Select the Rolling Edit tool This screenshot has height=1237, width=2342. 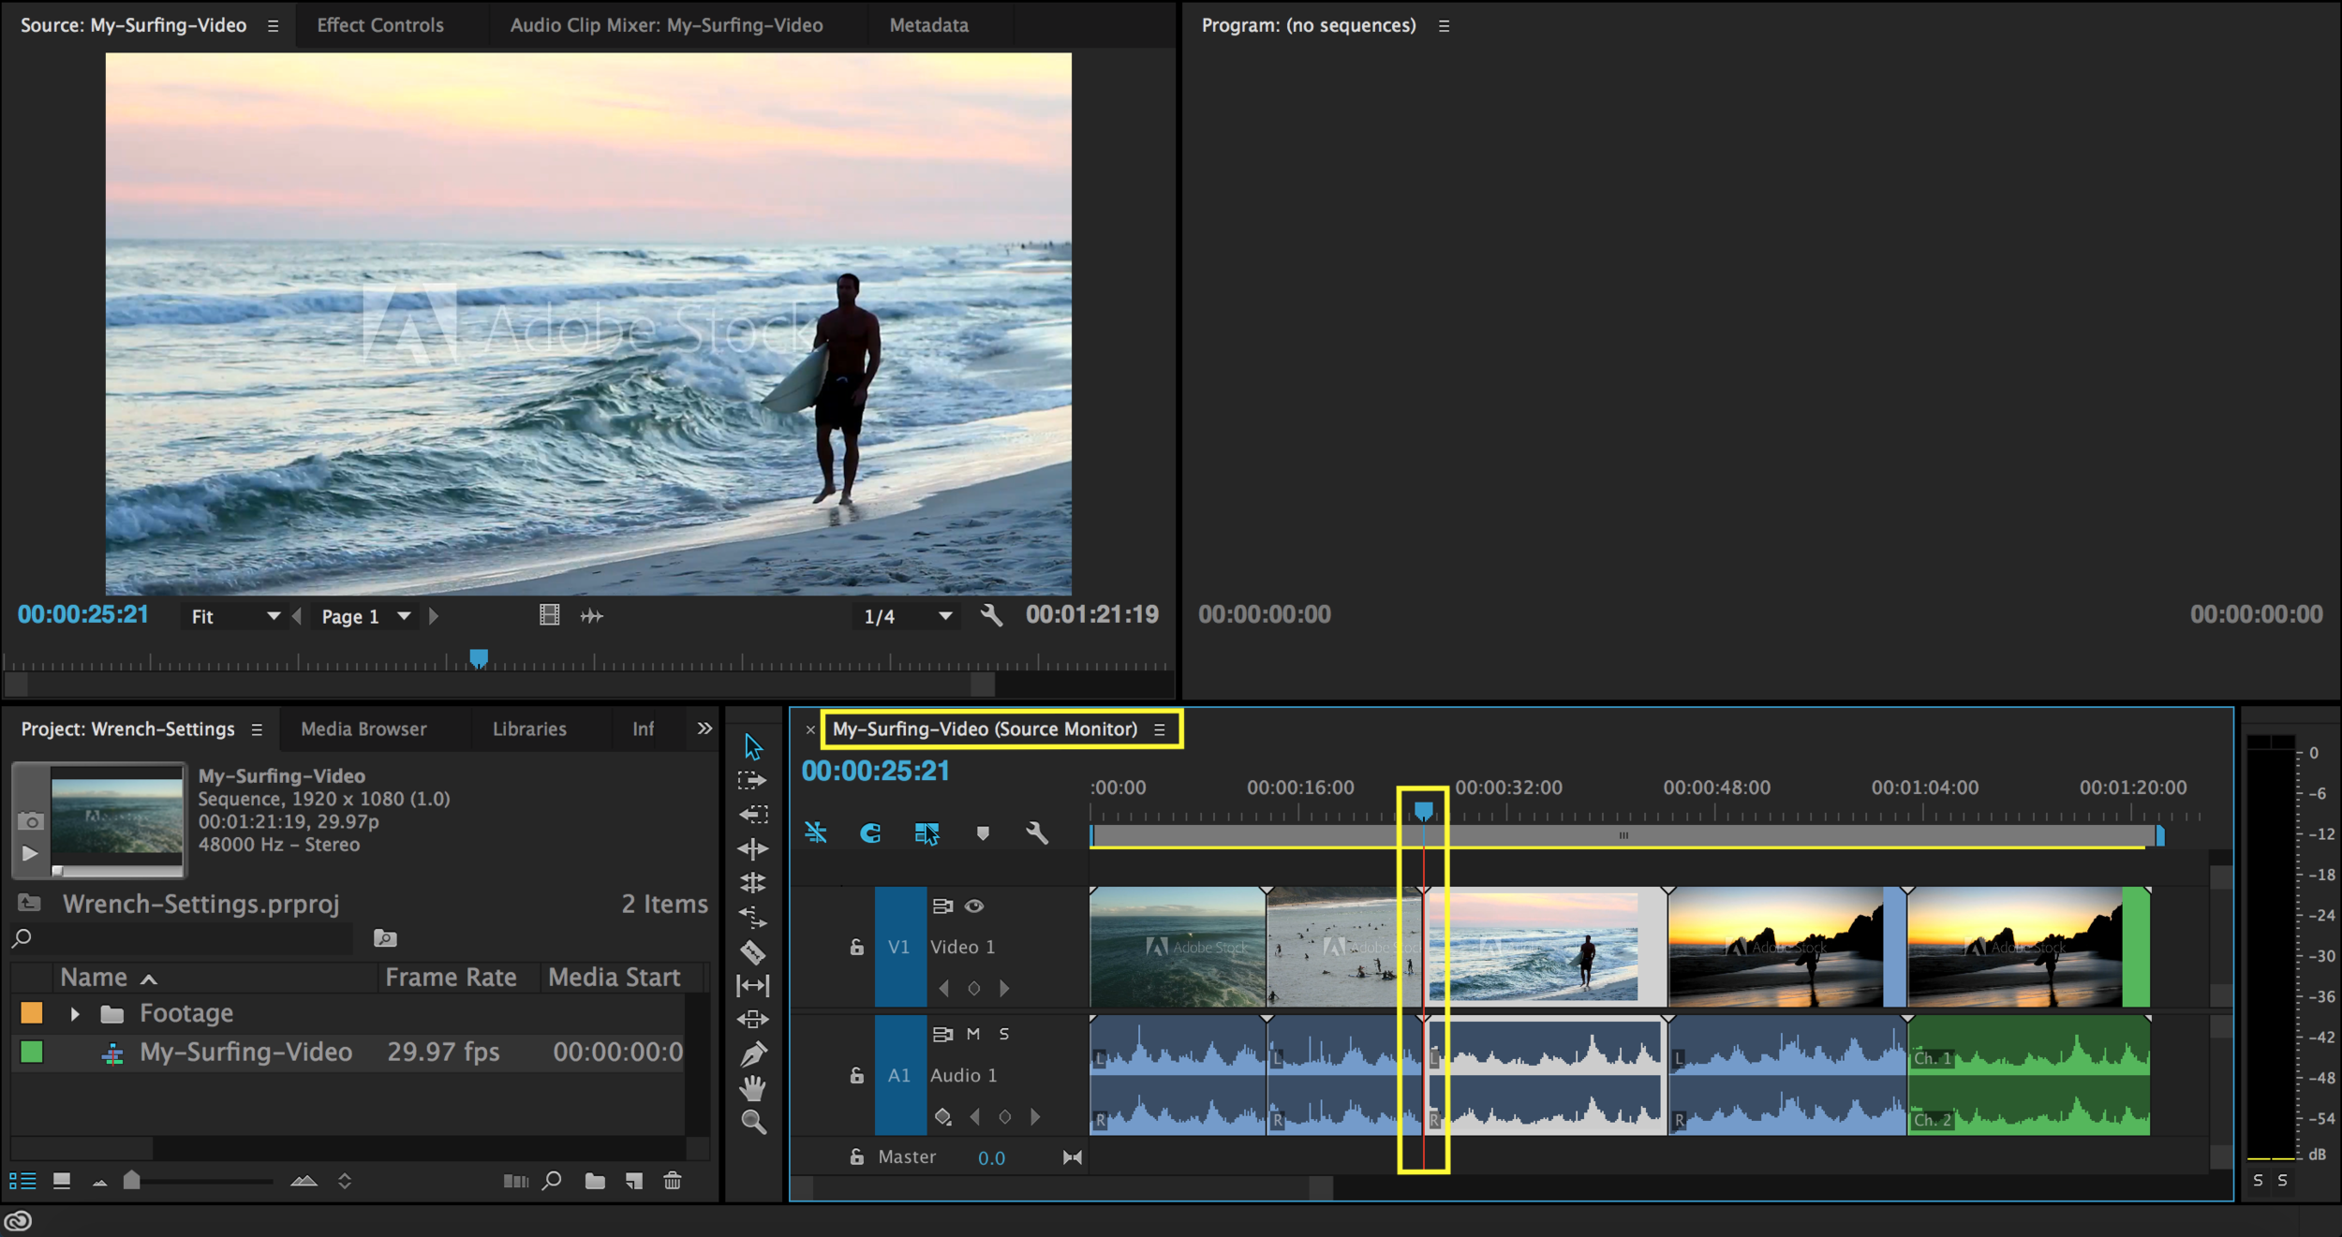tap(753, 882)
